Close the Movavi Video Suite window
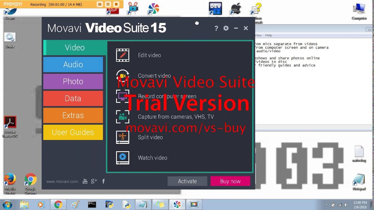The height and width of the screenshot is (210, 374). [246, 28]
